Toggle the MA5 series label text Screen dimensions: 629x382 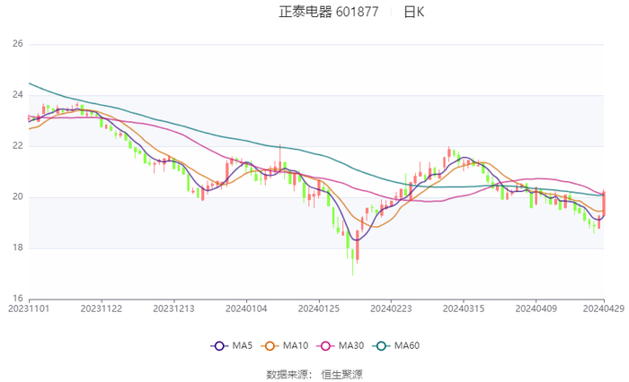pyautogui.click(x=242, y=346)
